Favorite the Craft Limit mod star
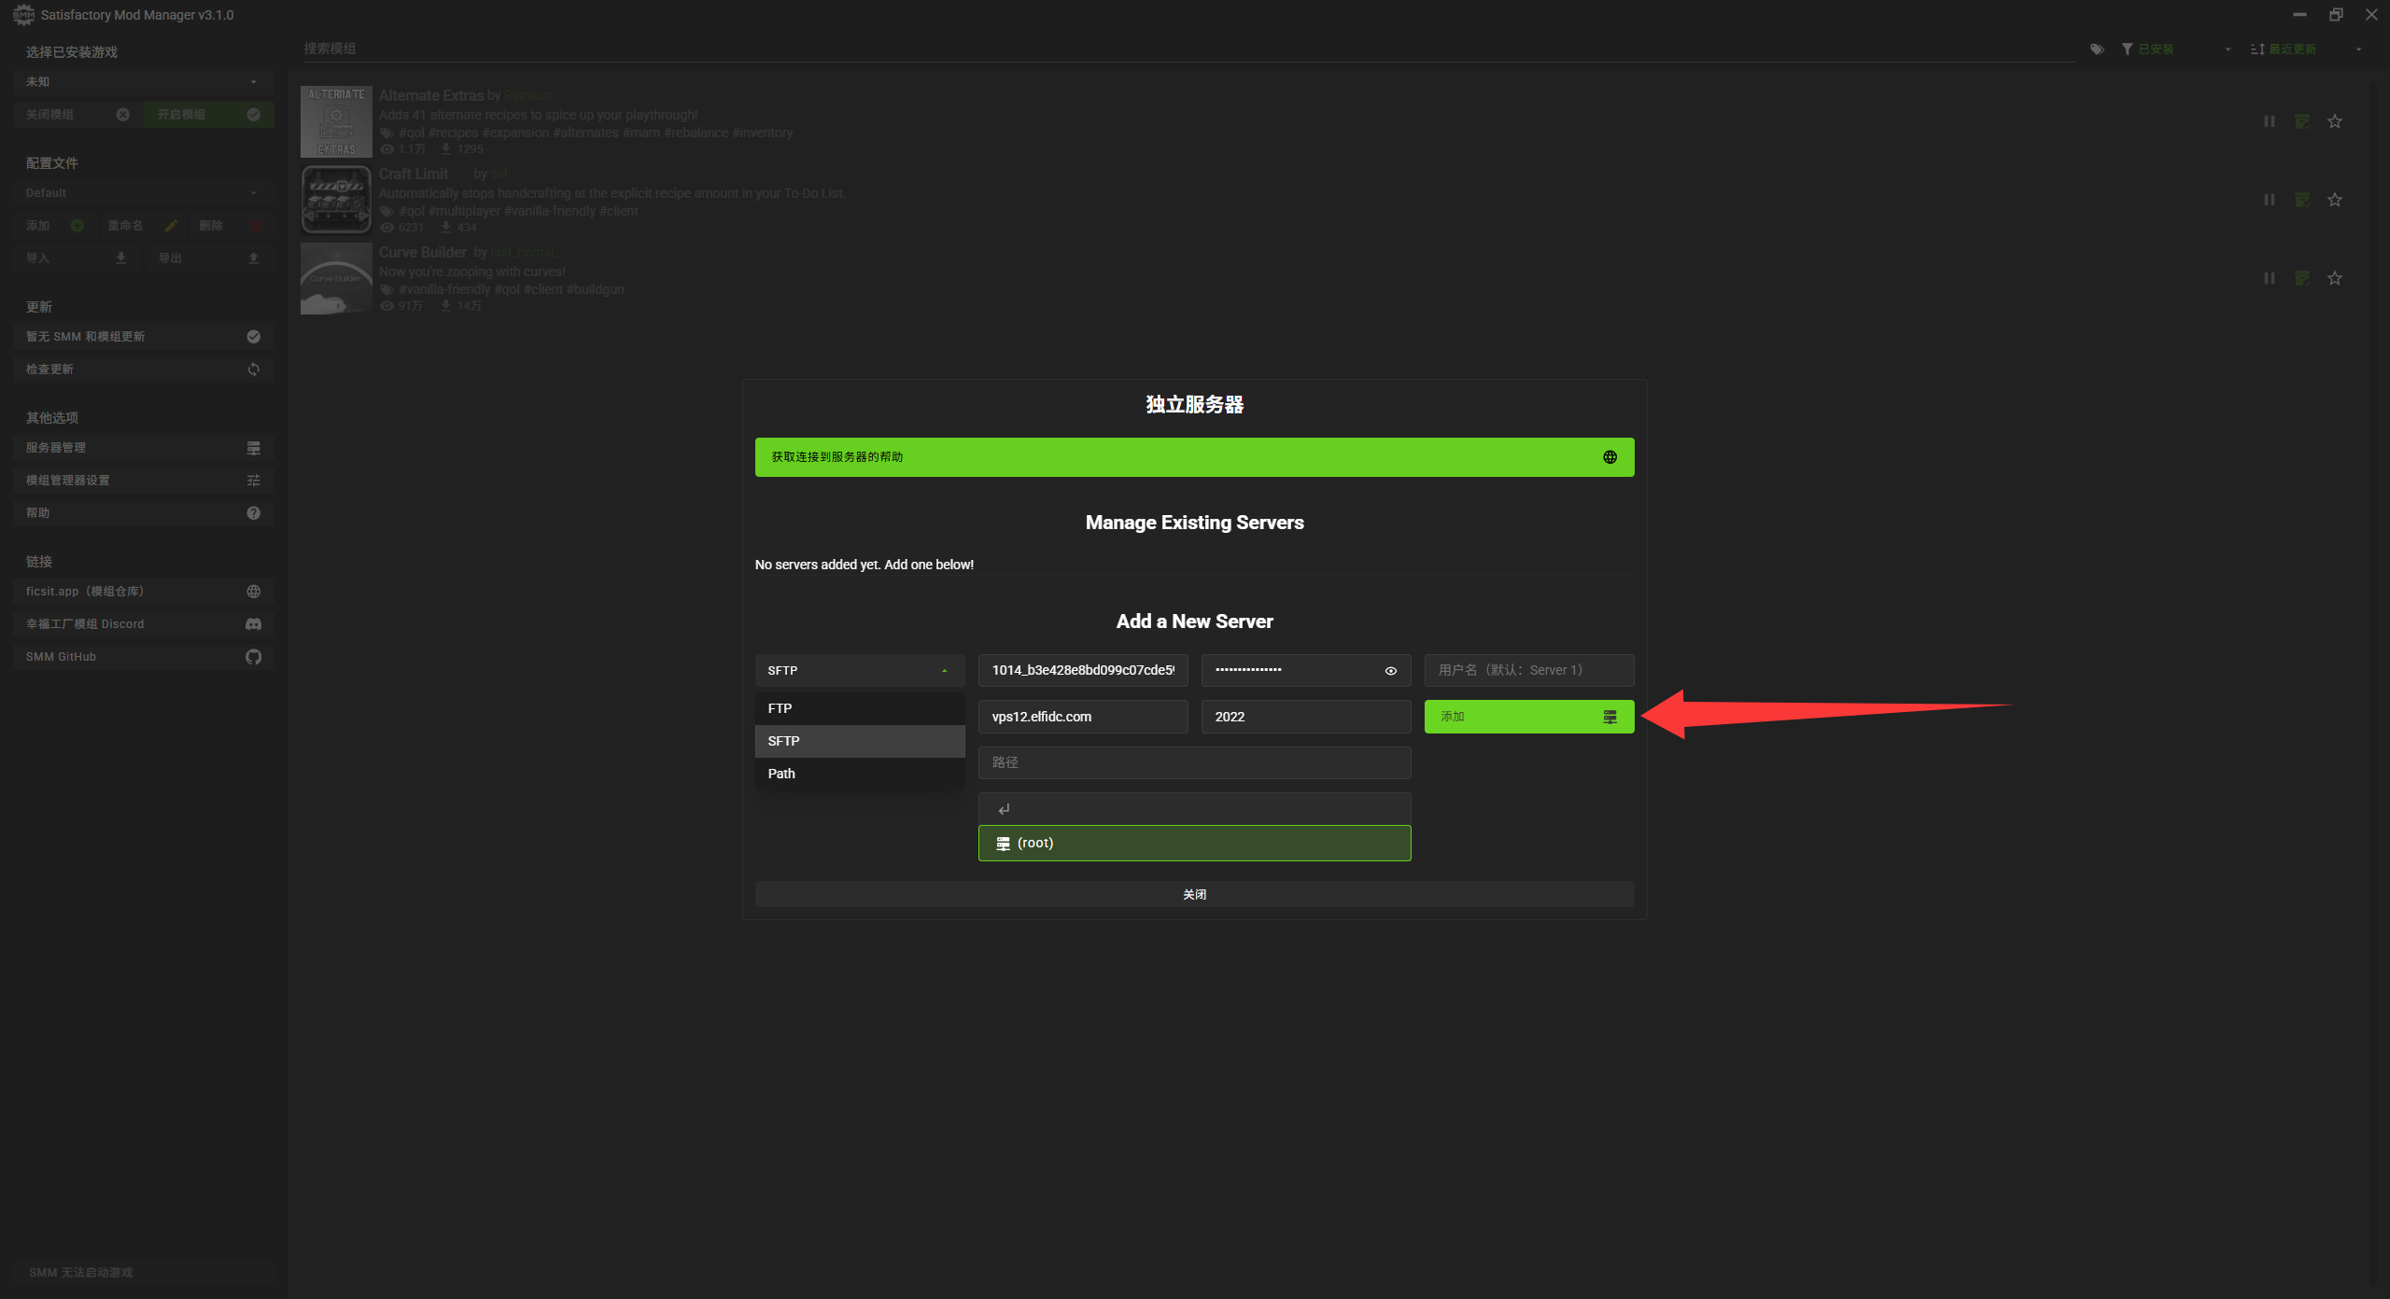2390x1299 pixels. click(2334, 200)
